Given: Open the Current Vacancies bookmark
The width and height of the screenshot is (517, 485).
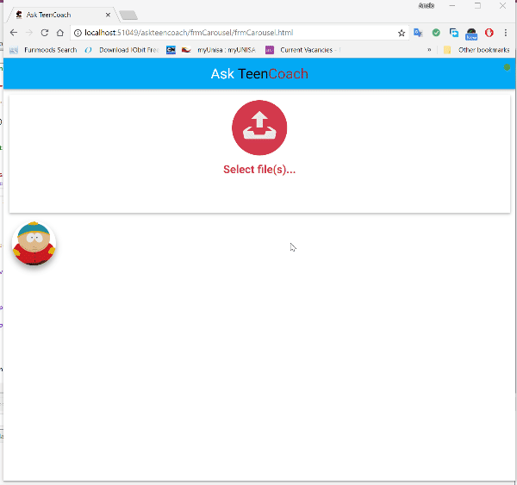Looking at the screenshot, I should [303, 50].
